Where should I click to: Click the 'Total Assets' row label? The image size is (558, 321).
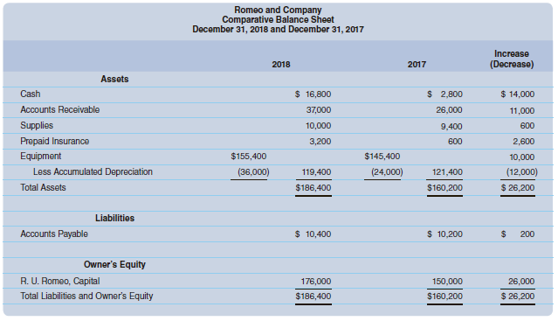click(43, 188)
